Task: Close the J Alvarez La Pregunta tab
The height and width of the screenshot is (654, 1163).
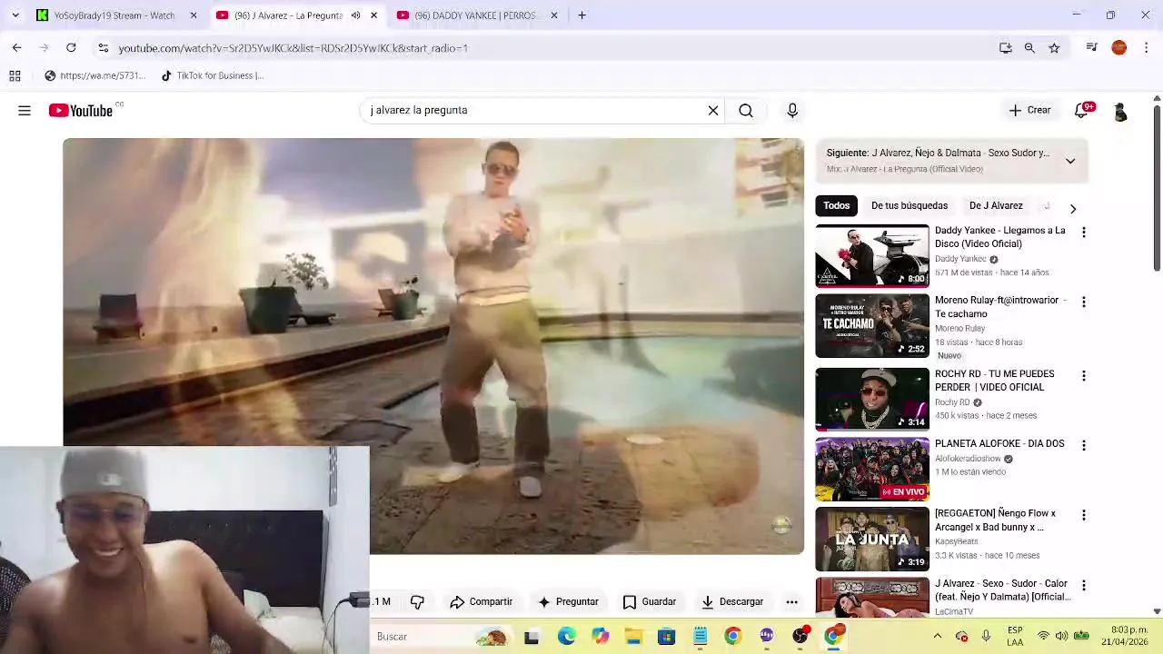Action: (x=373, y=15)
